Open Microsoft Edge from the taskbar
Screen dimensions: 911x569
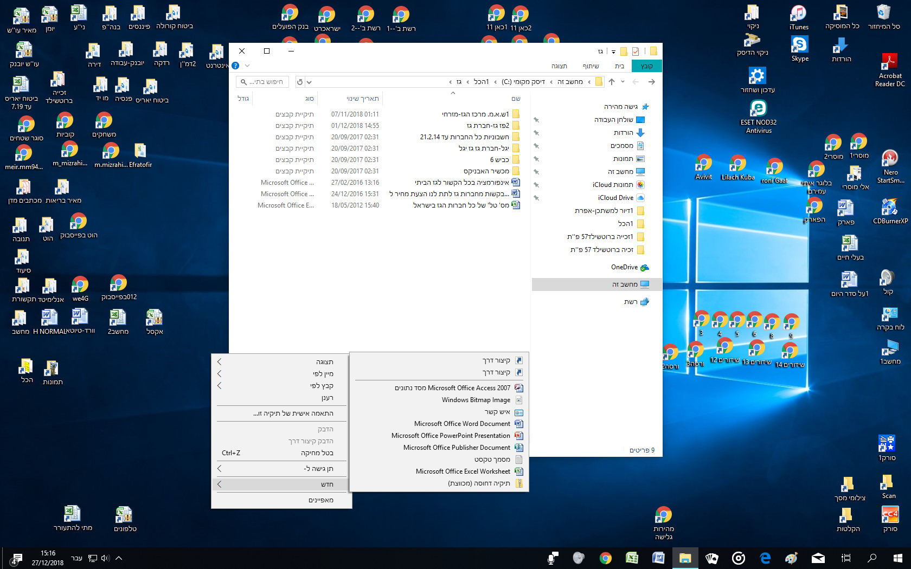pos(765,558)
